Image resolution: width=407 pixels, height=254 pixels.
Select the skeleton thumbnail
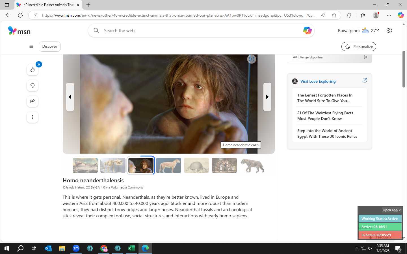pyautogui.click(x=113, y=165)
